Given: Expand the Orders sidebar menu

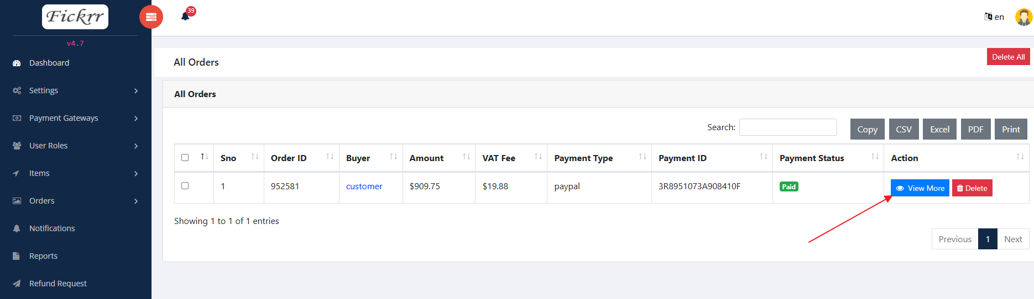Looking at the screenshot, I should click(x=75, y=201).
